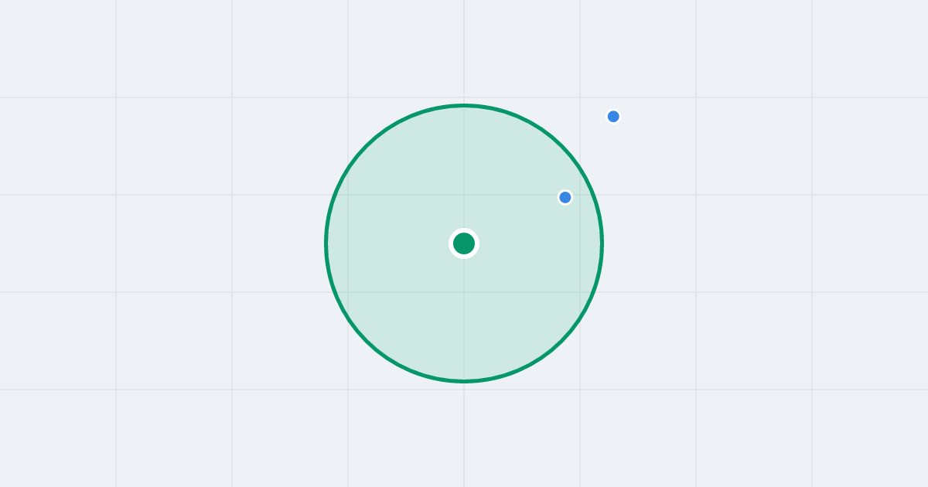Click the white ring around the green center dot

464,230
